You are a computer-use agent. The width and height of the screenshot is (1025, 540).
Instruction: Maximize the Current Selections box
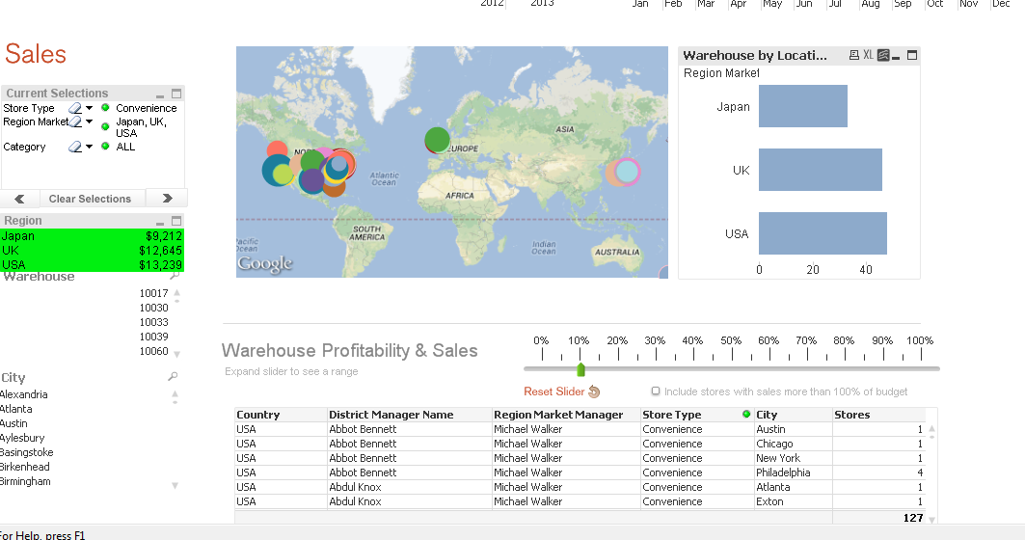(176, 94)
